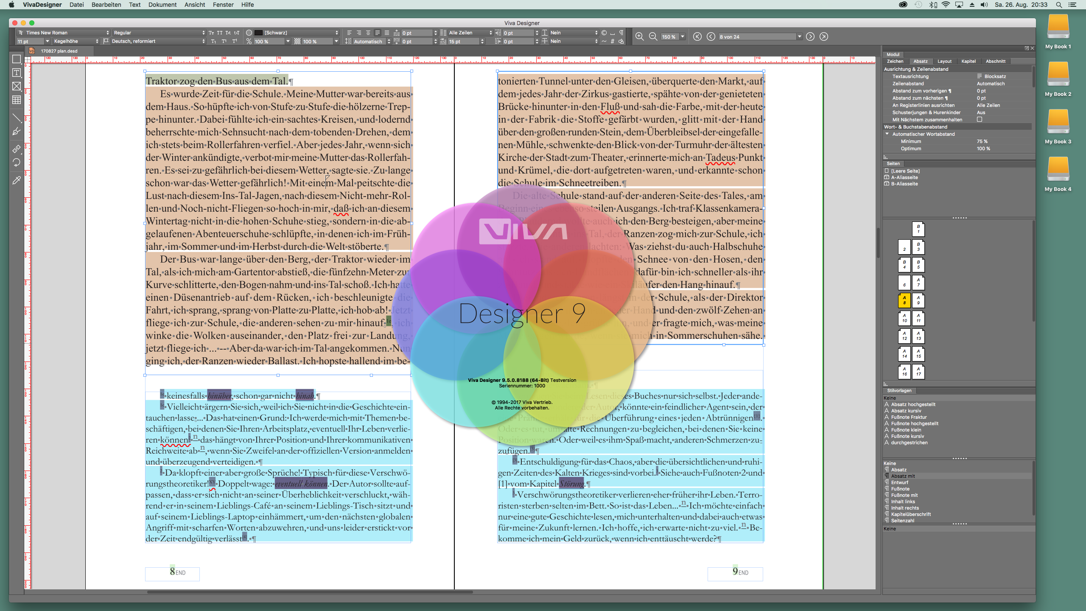The width and height of the screenshot is (1086, 611).
Task: Select the pen tool
Action: [17, 132]
